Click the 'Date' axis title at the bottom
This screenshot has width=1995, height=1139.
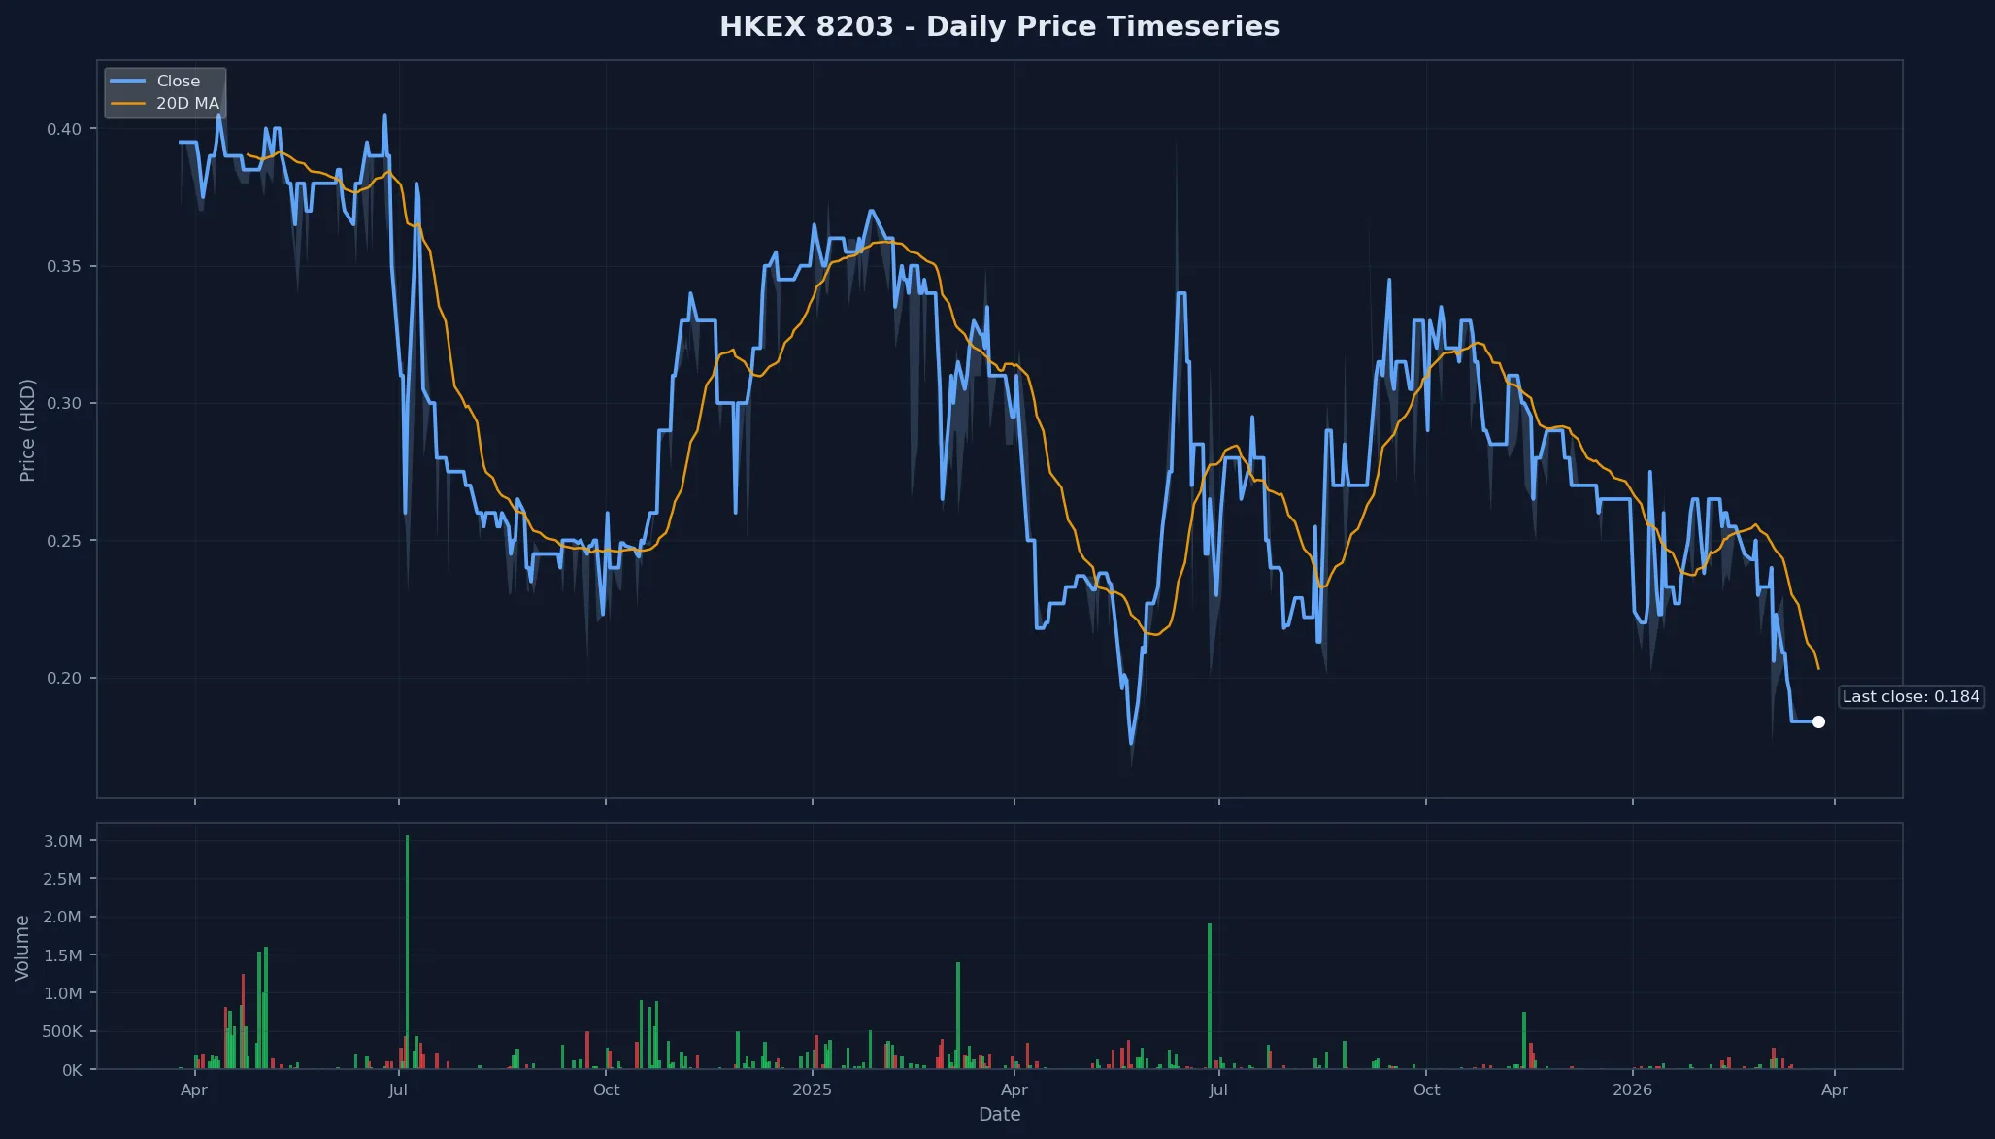coord(1000,1114)
